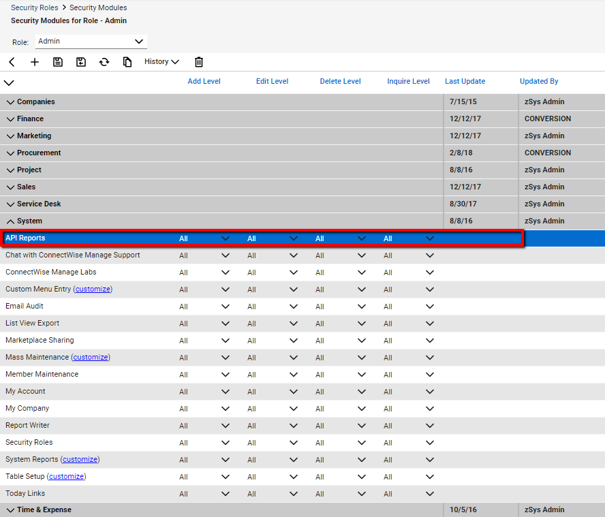This screenshot has width=605, height=517.
Task: Open customize link for Custom Menu Entry
Action: pos(93,289)
